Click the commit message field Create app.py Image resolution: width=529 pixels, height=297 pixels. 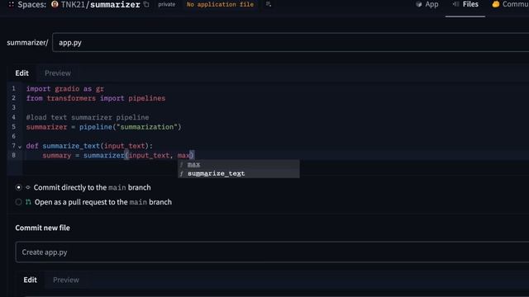pyautogui.click(x=272, y=252)
